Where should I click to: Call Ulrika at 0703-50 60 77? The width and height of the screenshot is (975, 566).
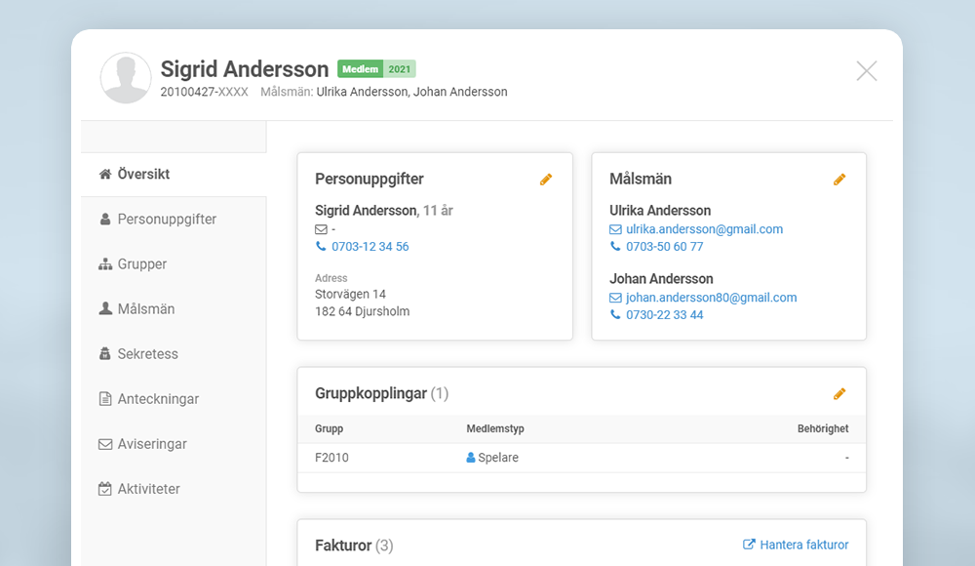click(664, 247)
